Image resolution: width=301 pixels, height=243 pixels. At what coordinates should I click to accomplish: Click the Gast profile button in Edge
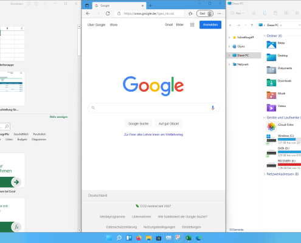[205, 13]
